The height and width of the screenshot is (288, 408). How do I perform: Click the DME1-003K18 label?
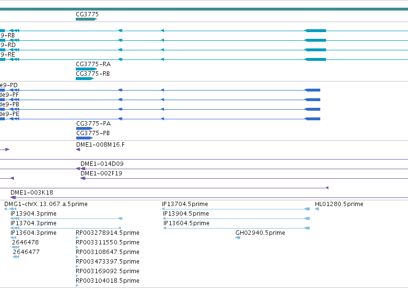[32, 193]
